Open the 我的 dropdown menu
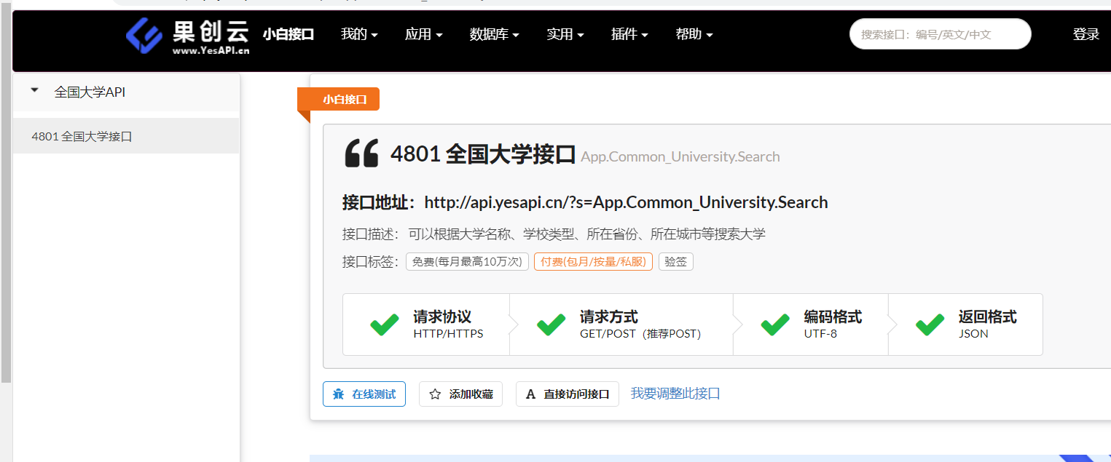Screen dimensions: 1111x462 tap(359, 34)
